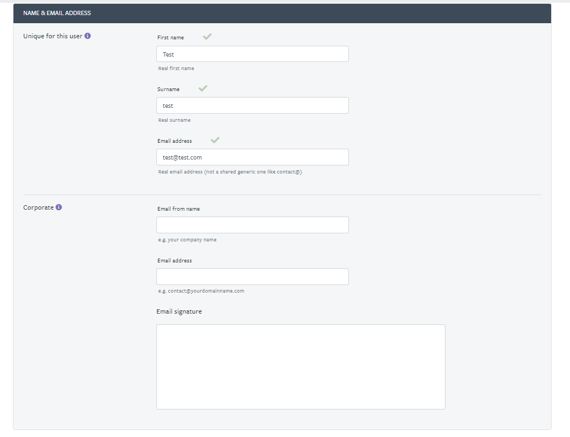Click info icon beside Corporate
570x437 pixels.
[x=59, y=207]
